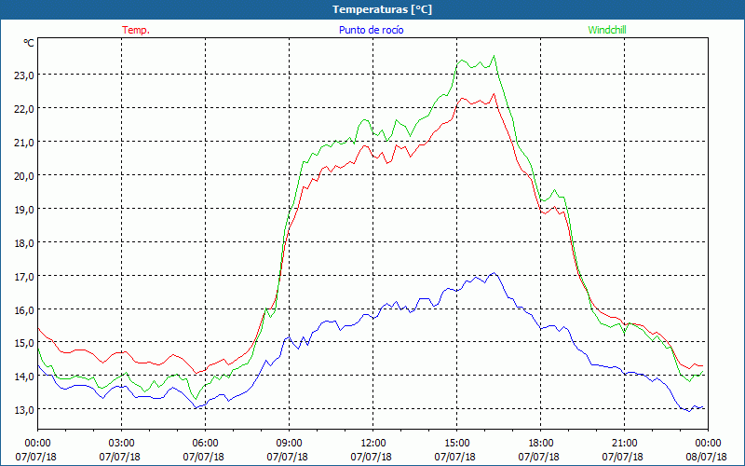Viewport: 745px width, 466px height.
Task: Click the red Temp. peak near 16:00
Action: (x=494, y=94)
